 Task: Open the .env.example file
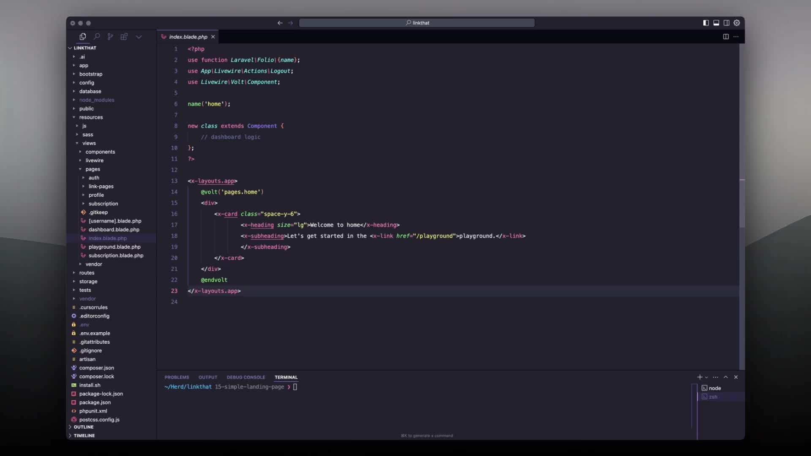(x=95, y=333)
